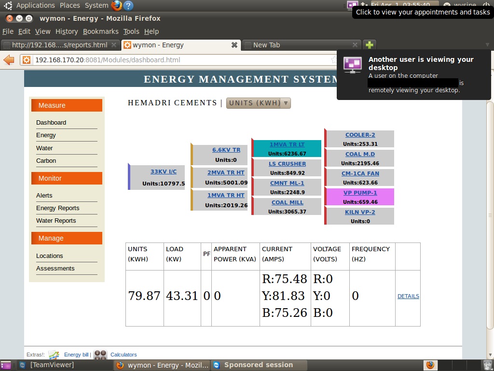Expand the list all tabs arrow
This screenshot has width=494, height=371.
[x=486, y=45]
